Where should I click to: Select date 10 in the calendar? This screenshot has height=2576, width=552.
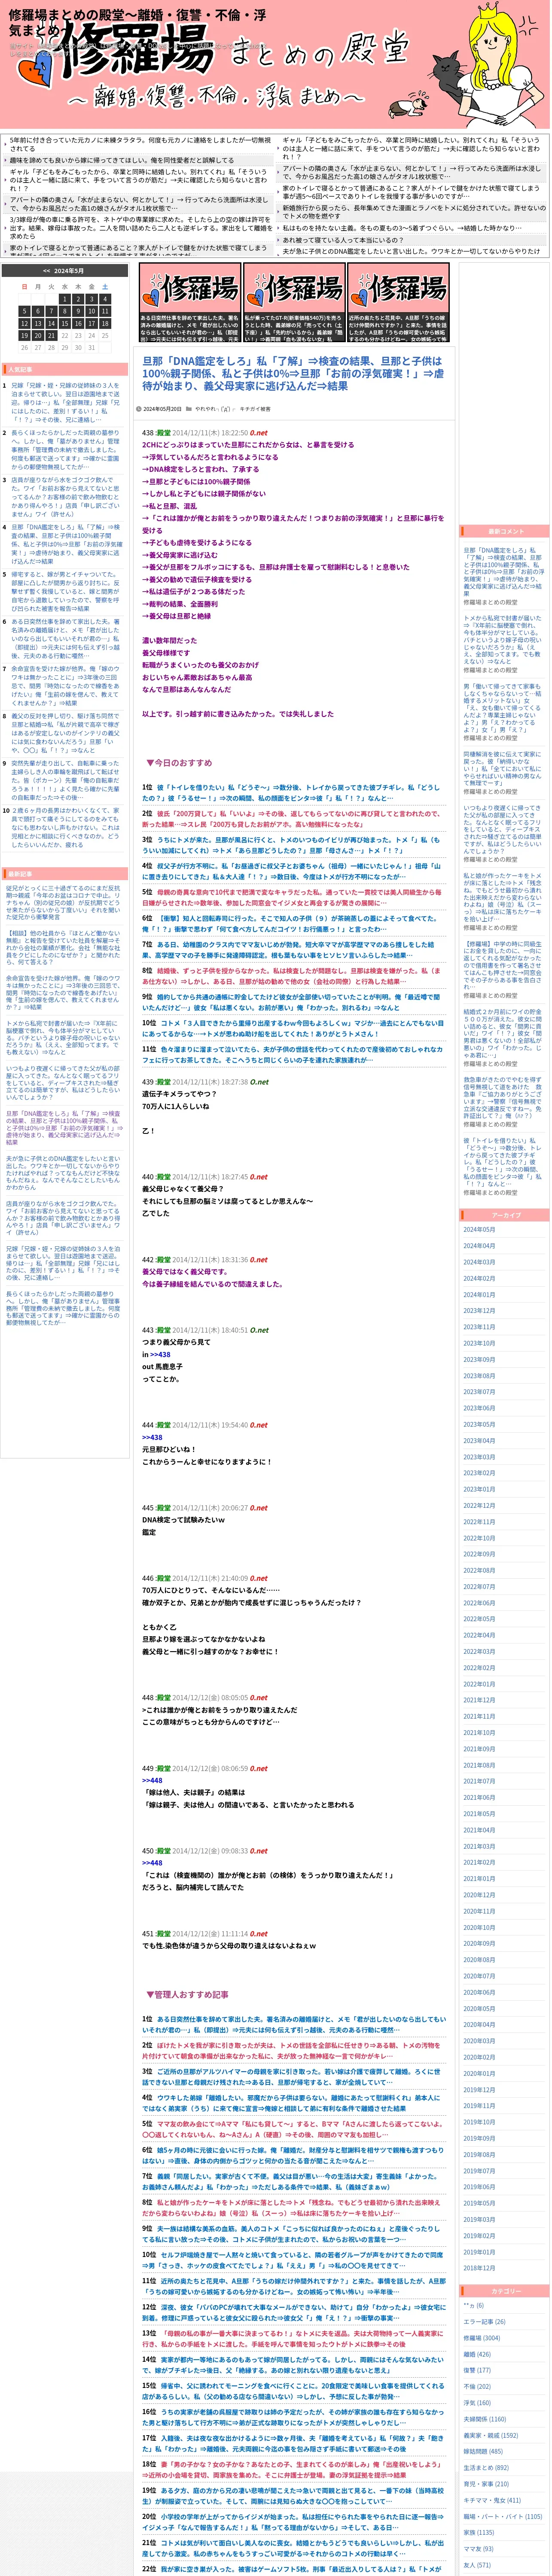point(91,311)
